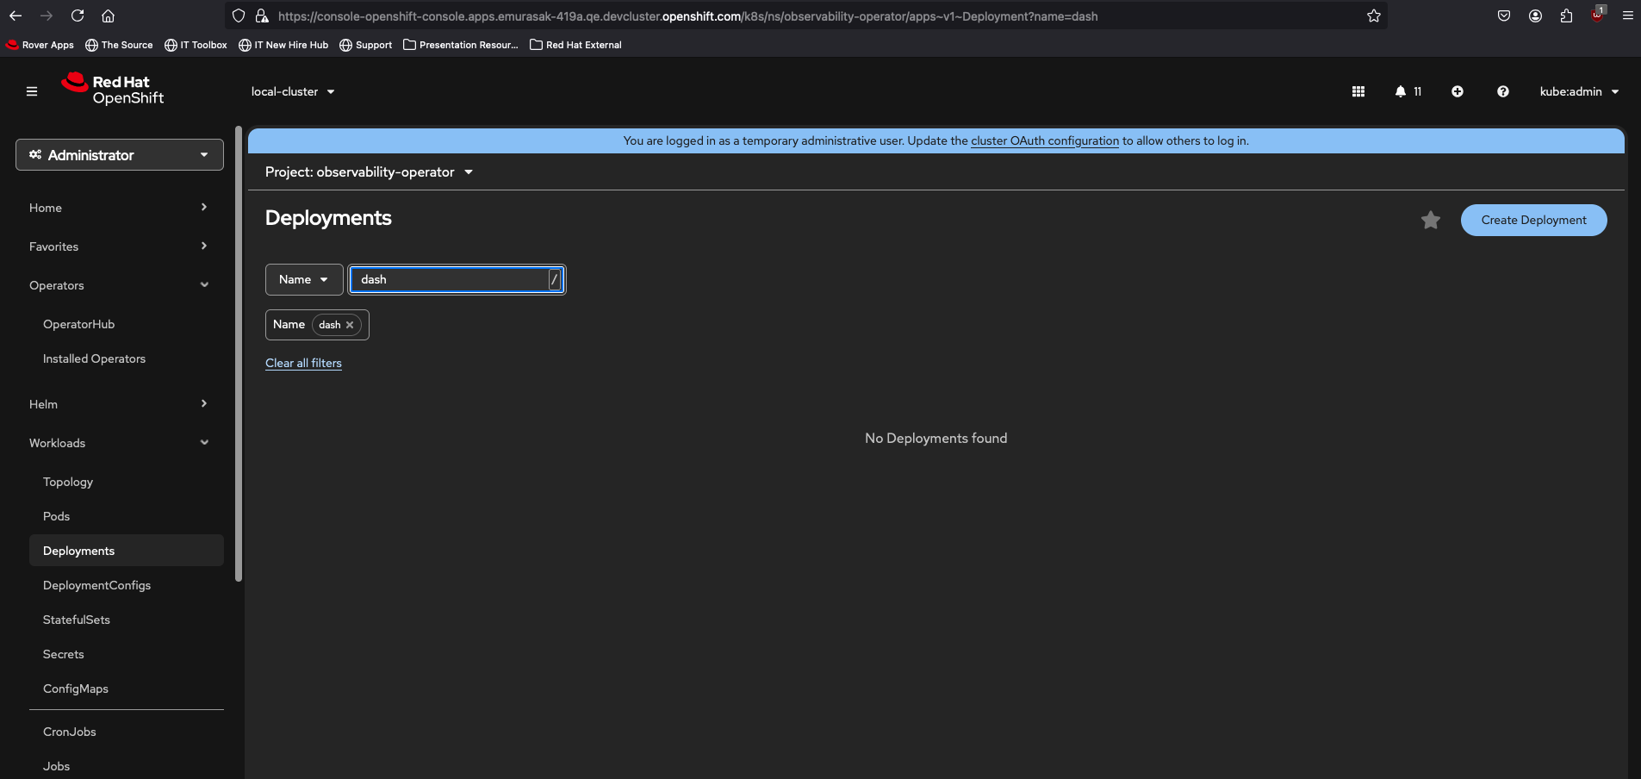Screen dimensions: 1641x779
Task: Collapse the Operators navigation section
Action: [x=120, y=285]
